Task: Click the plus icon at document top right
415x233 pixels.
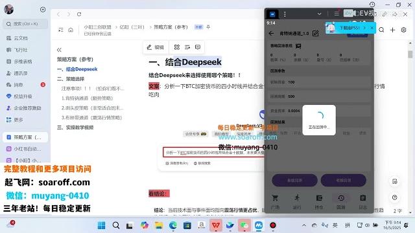Action: coord(392,30)
